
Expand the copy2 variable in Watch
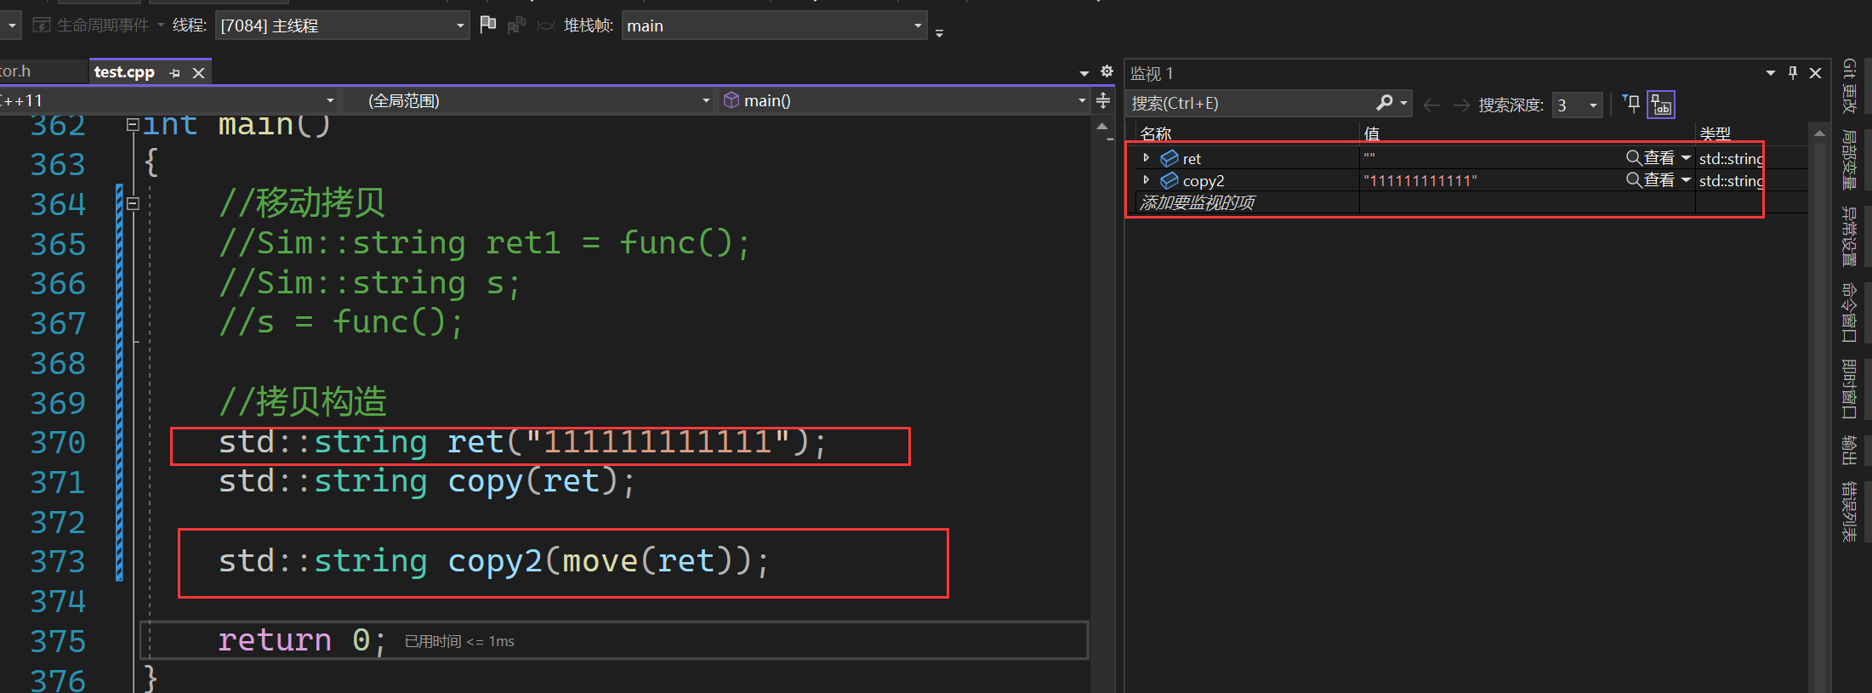pos(1147,180)
